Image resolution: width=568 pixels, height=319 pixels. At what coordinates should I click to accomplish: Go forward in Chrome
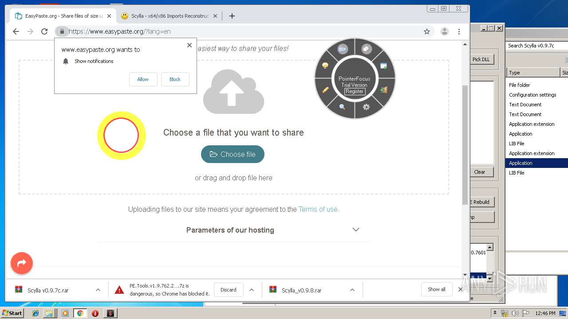coord(30,31)
